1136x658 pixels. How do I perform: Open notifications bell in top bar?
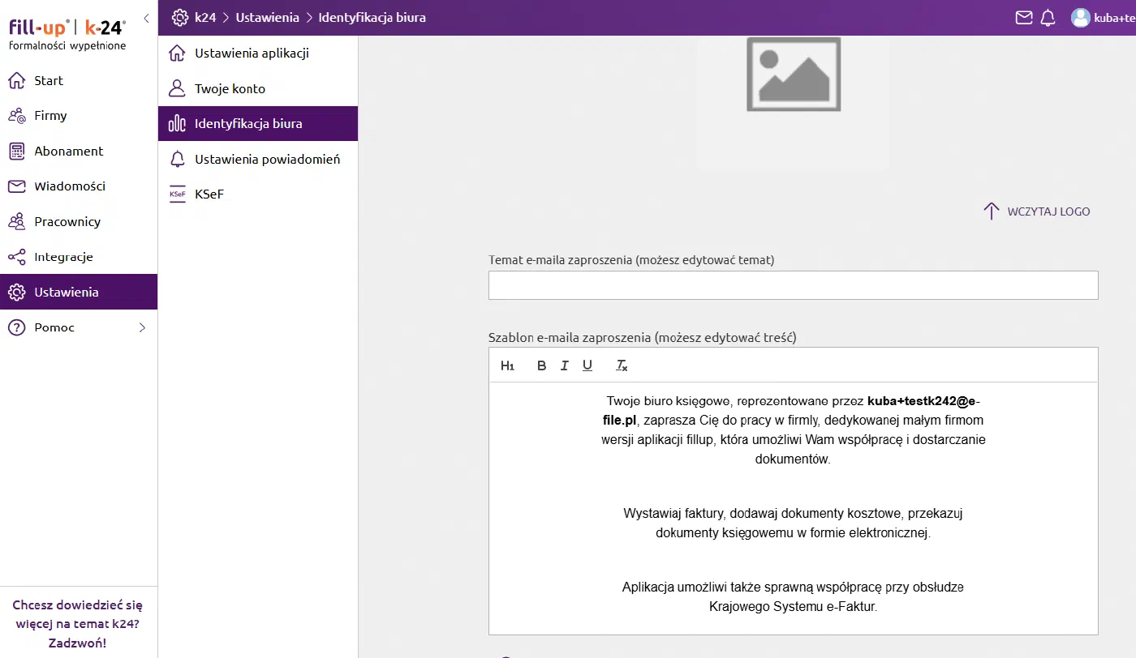[1048, 17]
